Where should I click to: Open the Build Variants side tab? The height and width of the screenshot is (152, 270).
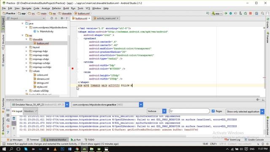tap(3, 126)
